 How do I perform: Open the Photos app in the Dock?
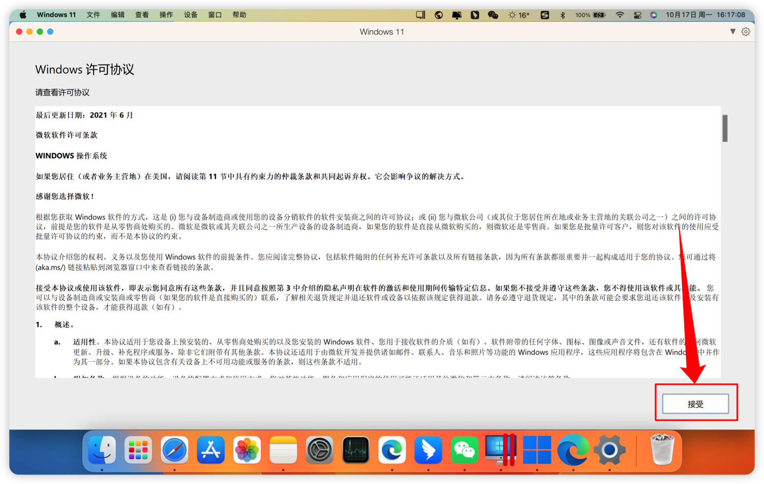tap(247, 450)
